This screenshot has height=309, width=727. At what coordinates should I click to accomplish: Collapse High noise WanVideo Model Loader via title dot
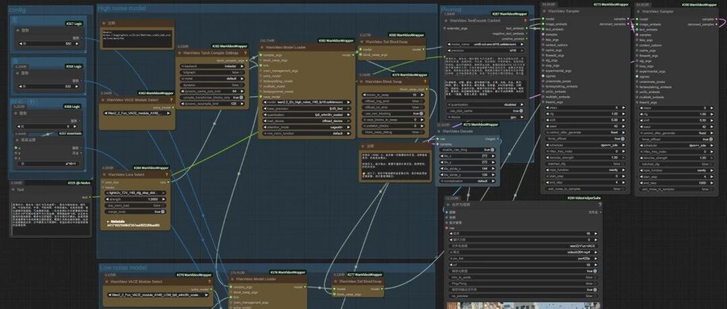pos(262,47)
